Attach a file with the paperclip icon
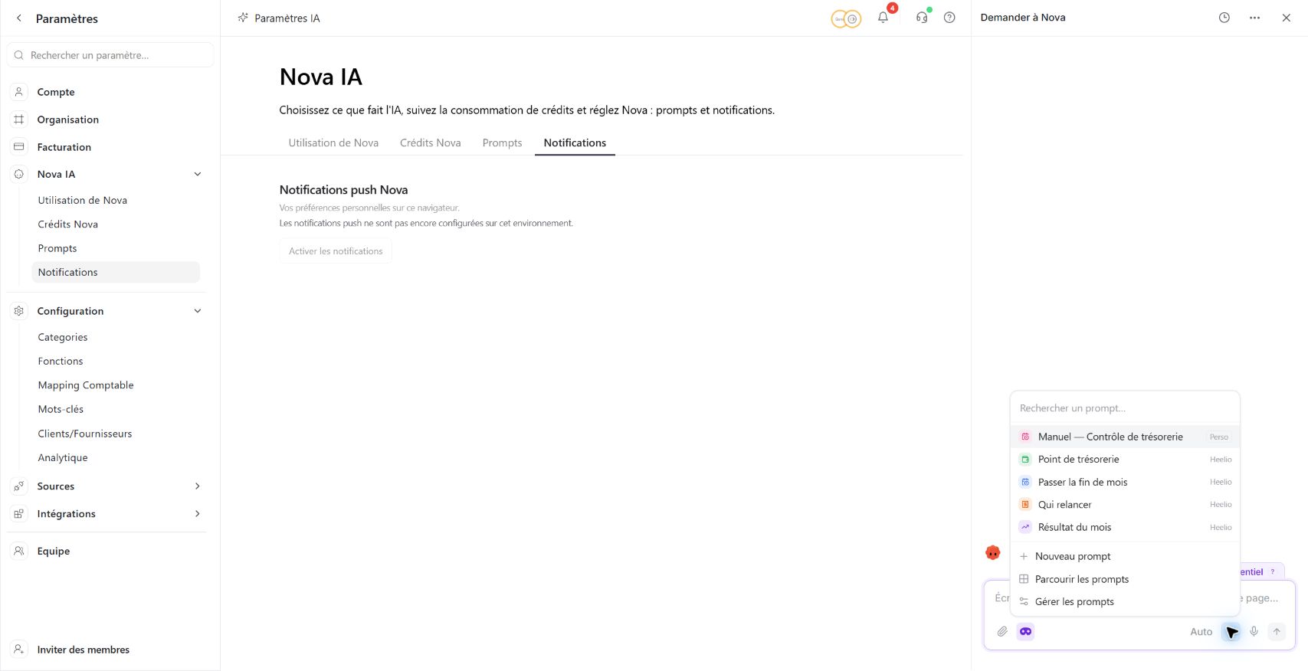The height and width of the screenshot is (671, 1308). [1002, 632]
